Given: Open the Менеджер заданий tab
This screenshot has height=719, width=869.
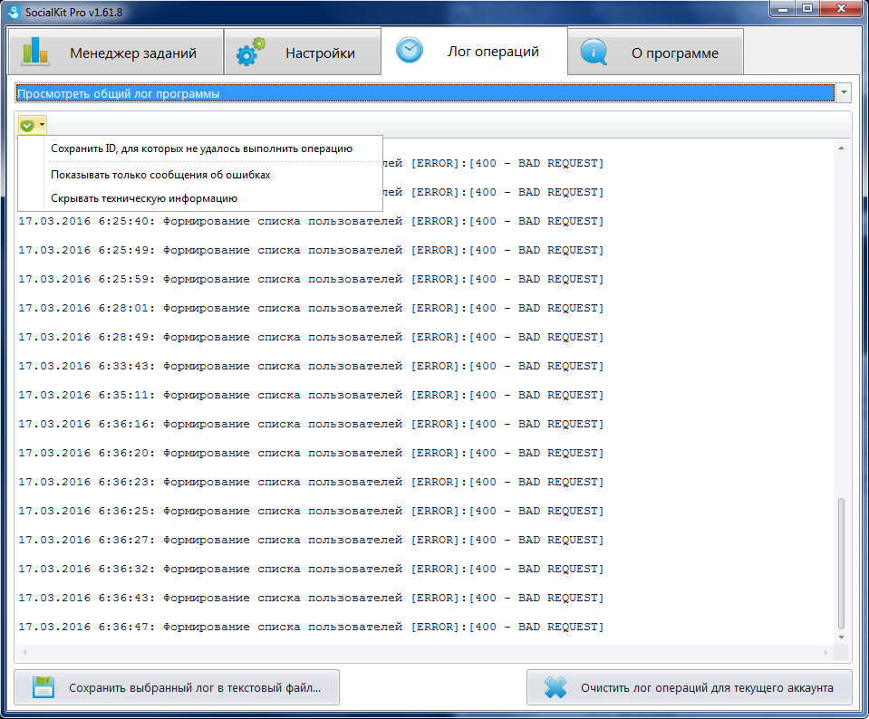Looking at the screenshot, I should [x=116, y=53].
